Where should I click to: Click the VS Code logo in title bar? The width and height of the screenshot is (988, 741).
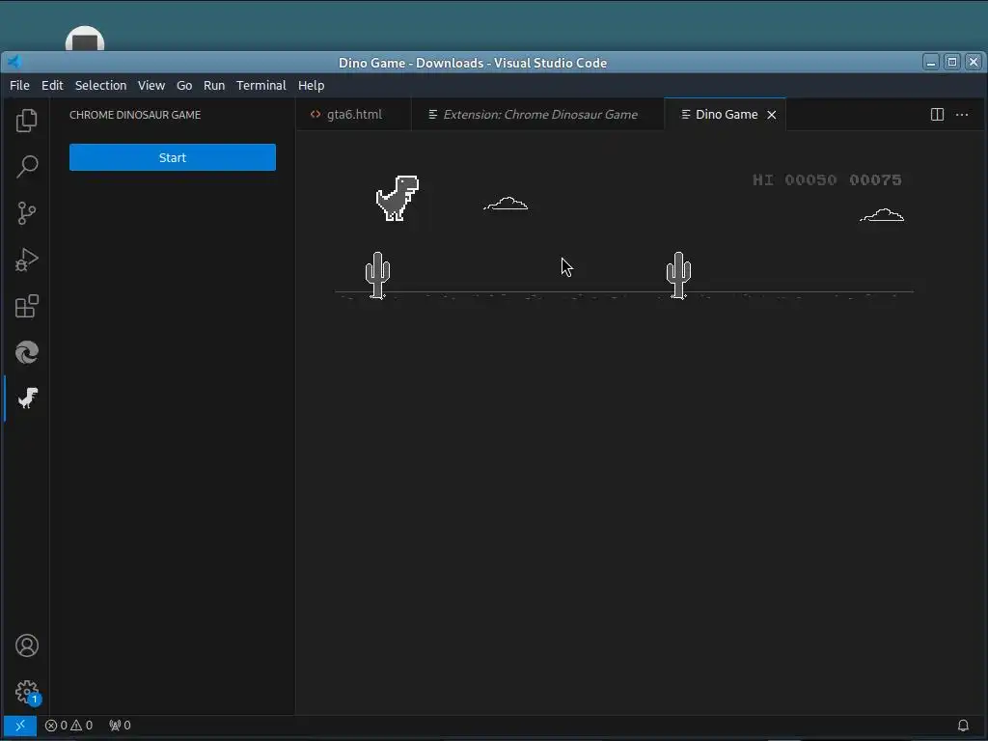click(x=14, y=62)
